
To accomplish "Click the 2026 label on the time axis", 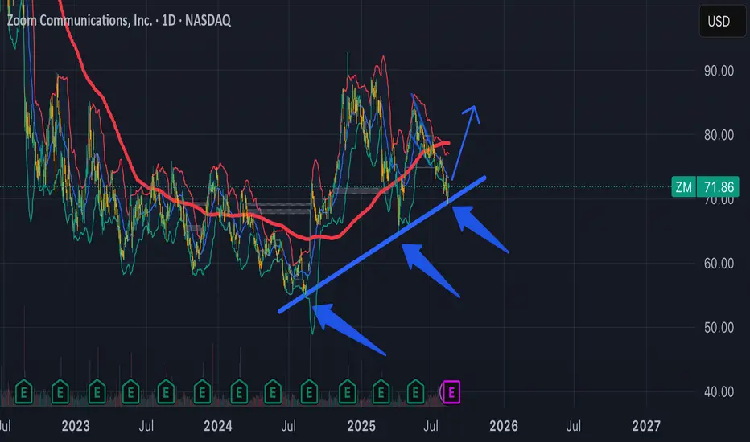I will (x=504, y=426).
